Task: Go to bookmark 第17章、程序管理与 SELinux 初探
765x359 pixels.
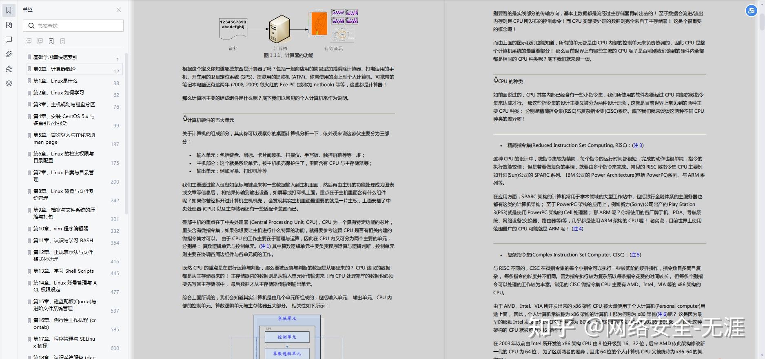Action: pyautogui.click(x=64, y=342)
